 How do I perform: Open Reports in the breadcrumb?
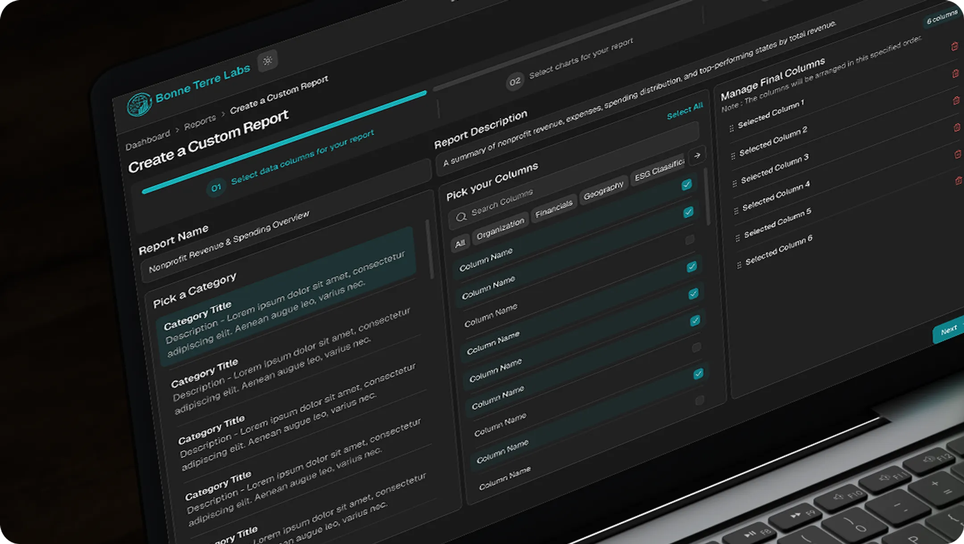200,121
